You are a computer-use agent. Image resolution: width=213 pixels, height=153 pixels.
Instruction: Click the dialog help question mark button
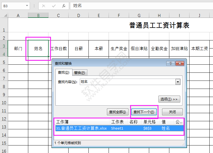click(170, 63)
